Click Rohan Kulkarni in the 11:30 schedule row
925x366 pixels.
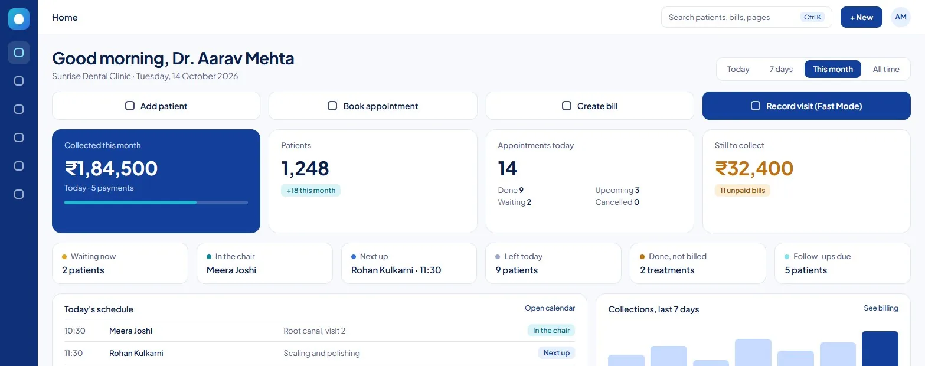136,353
